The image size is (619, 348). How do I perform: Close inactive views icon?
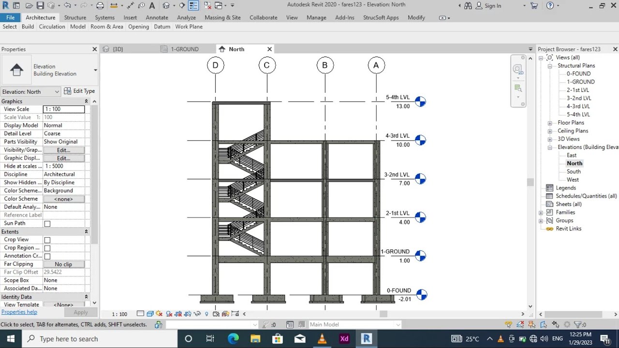pyautogui.click(x=207, y=6)
